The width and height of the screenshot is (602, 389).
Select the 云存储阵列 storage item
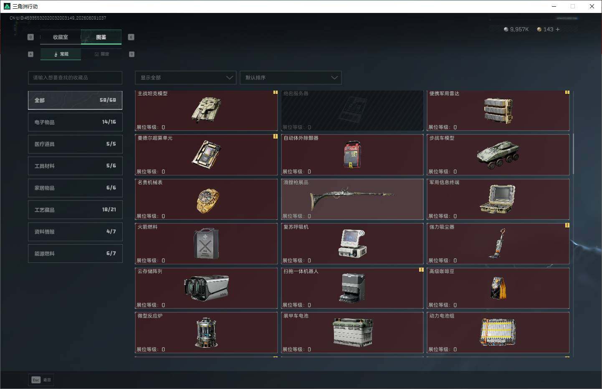tap(207, 288)
